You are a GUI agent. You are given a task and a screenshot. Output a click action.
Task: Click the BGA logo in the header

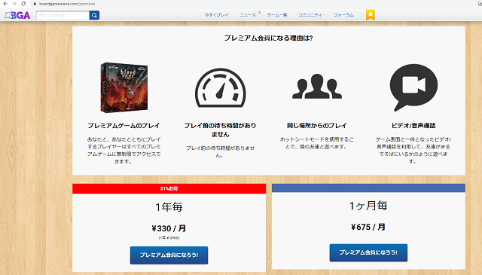(x=17, y=15)
